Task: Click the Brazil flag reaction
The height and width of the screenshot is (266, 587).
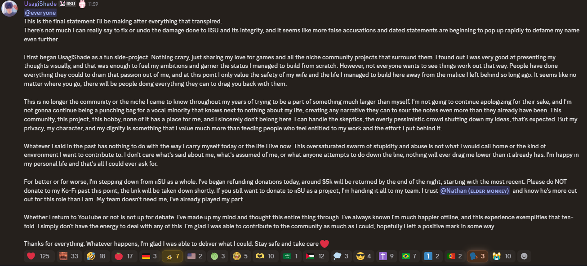Action: coord(409,257)
